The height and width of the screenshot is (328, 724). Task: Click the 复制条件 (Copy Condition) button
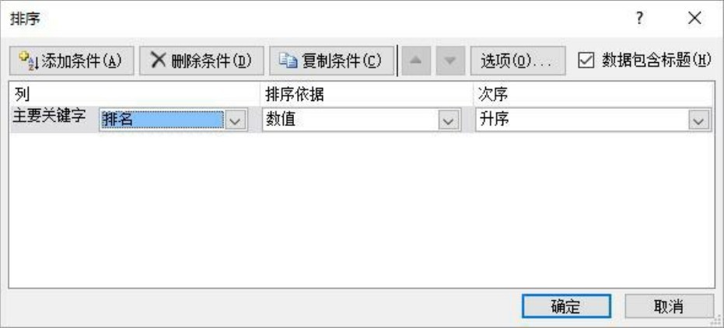(331, 61)
